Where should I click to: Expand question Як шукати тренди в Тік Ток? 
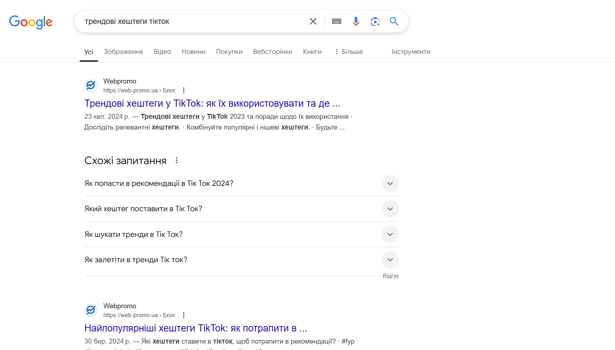point(390,234)
